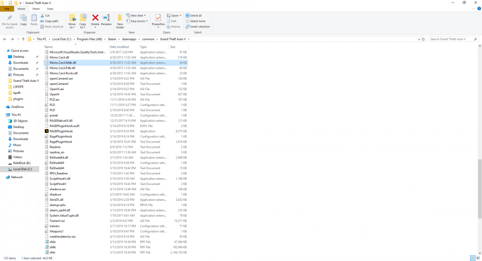
Task: Open the Move to menu
Action: pyautogui.click(x=72, y=21)
